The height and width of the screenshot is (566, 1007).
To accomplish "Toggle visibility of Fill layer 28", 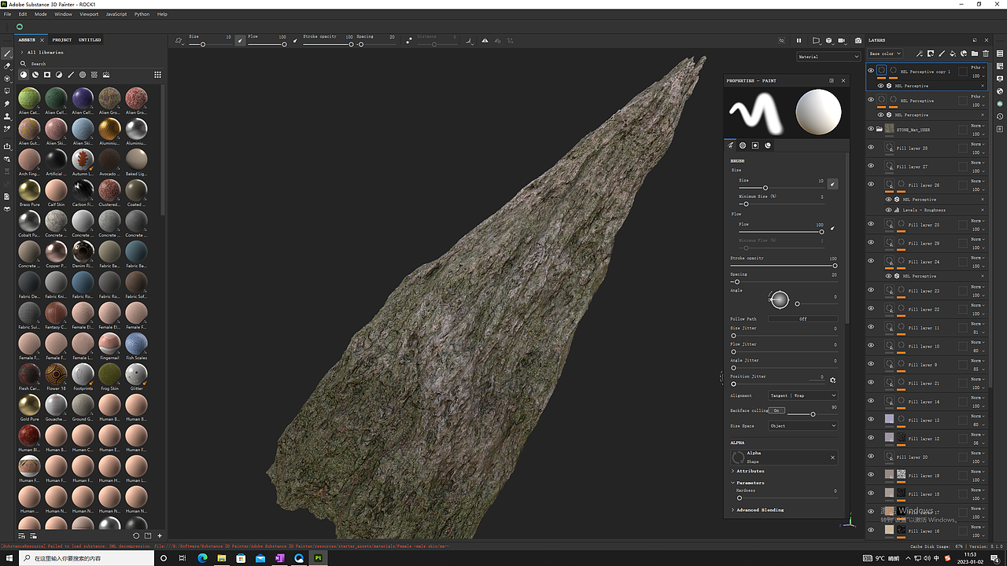I will pos(871,147).
